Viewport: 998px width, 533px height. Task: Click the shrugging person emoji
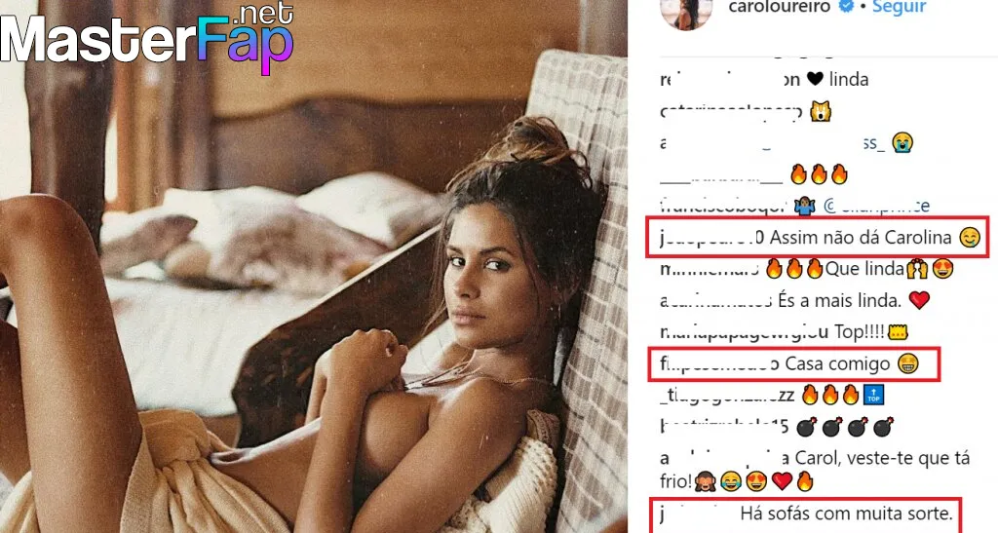804,206
